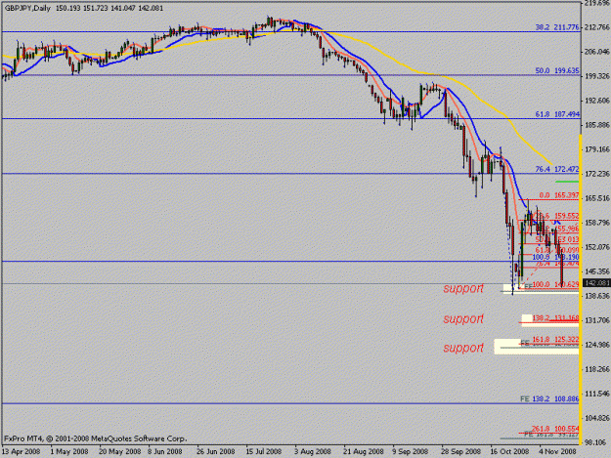611x458 pixels.
Task: Click the 3 Aug 2008 date label
Action: (x=313, y=452)
